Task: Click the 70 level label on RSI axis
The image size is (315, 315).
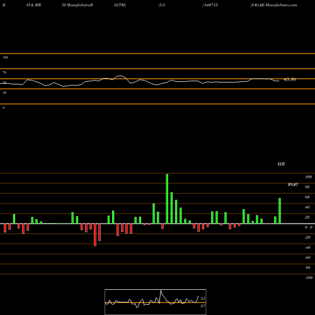Action: coord(4,72)
